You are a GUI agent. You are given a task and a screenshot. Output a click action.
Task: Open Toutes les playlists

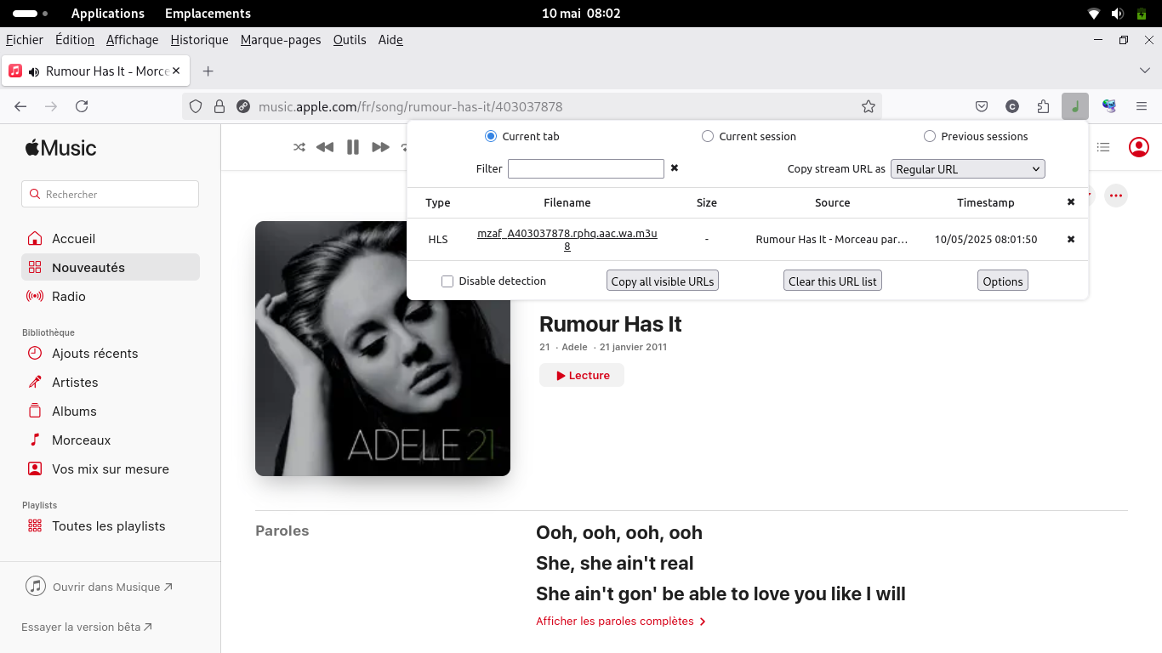point(111,526)
